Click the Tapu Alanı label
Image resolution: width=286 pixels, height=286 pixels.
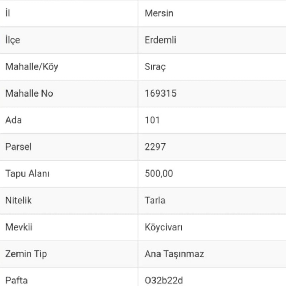(x=28, y=173)
